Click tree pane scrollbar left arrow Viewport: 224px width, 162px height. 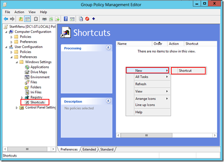[5, 149]
